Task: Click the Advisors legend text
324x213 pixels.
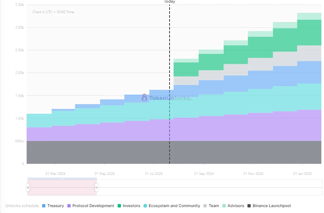Action: click(x=236, y=206)
